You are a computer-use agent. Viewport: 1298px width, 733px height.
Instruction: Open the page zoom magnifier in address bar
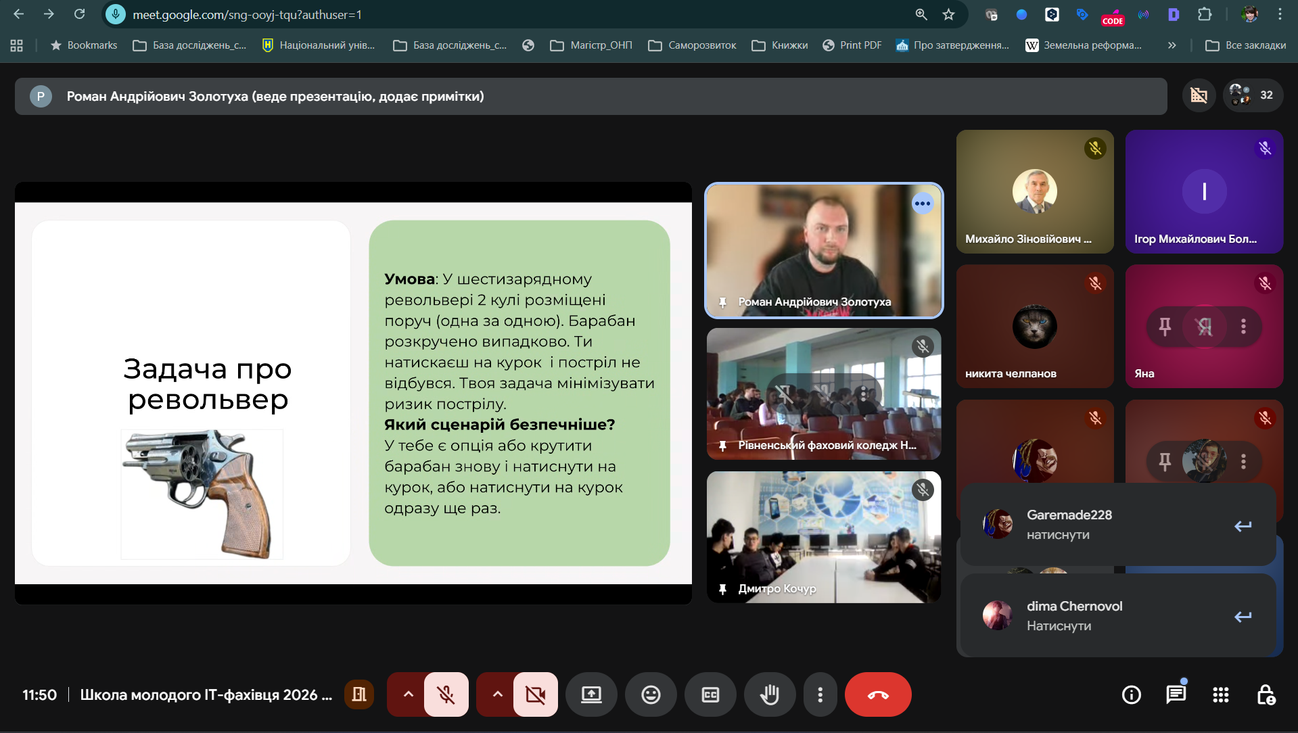(921, 14)
